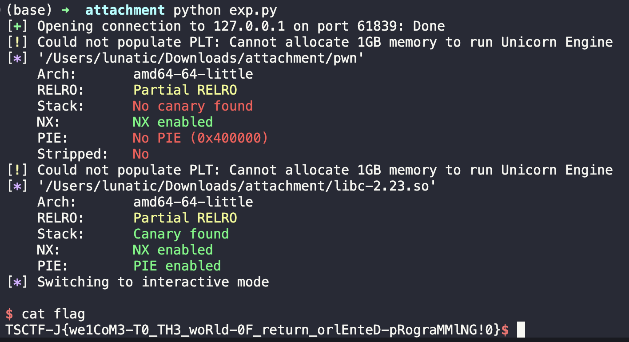Open the libc-2.23.so file path

(236, 186)
